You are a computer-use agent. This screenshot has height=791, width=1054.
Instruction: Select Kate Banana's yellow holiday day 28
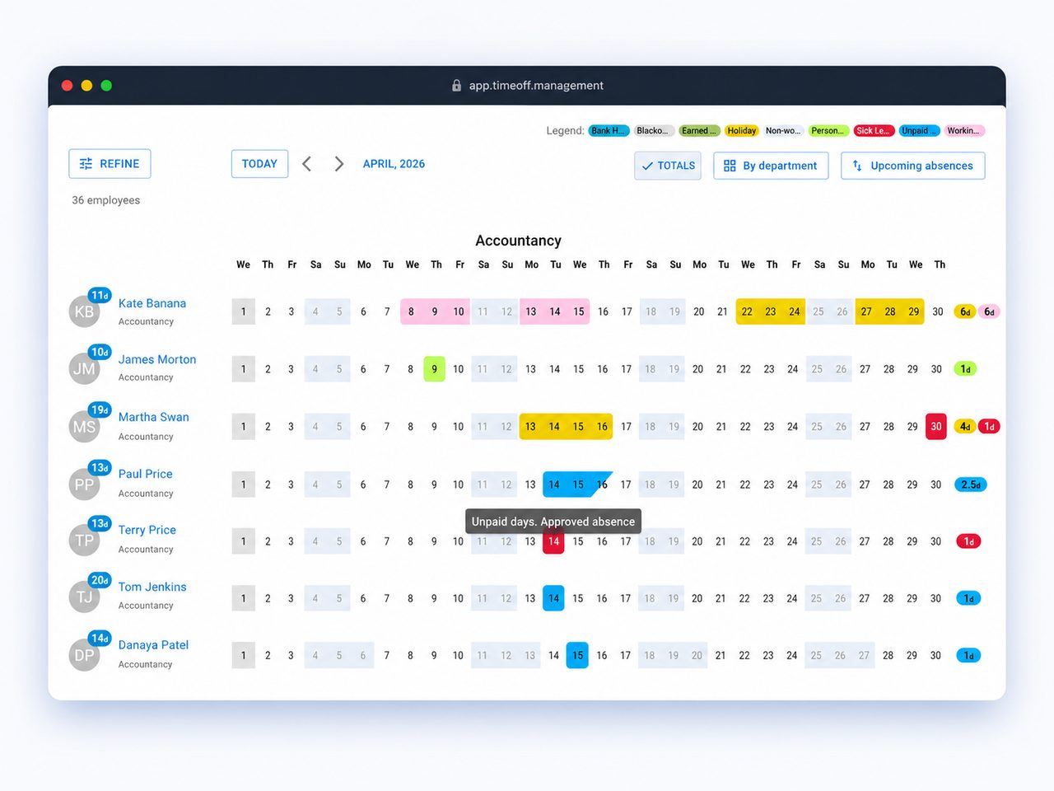click(890, 311)
